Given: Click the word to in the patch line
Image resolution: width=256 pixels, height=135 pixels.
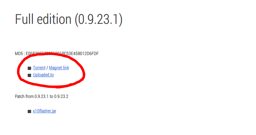Looking at the screenshot, I should pos(51,97).
